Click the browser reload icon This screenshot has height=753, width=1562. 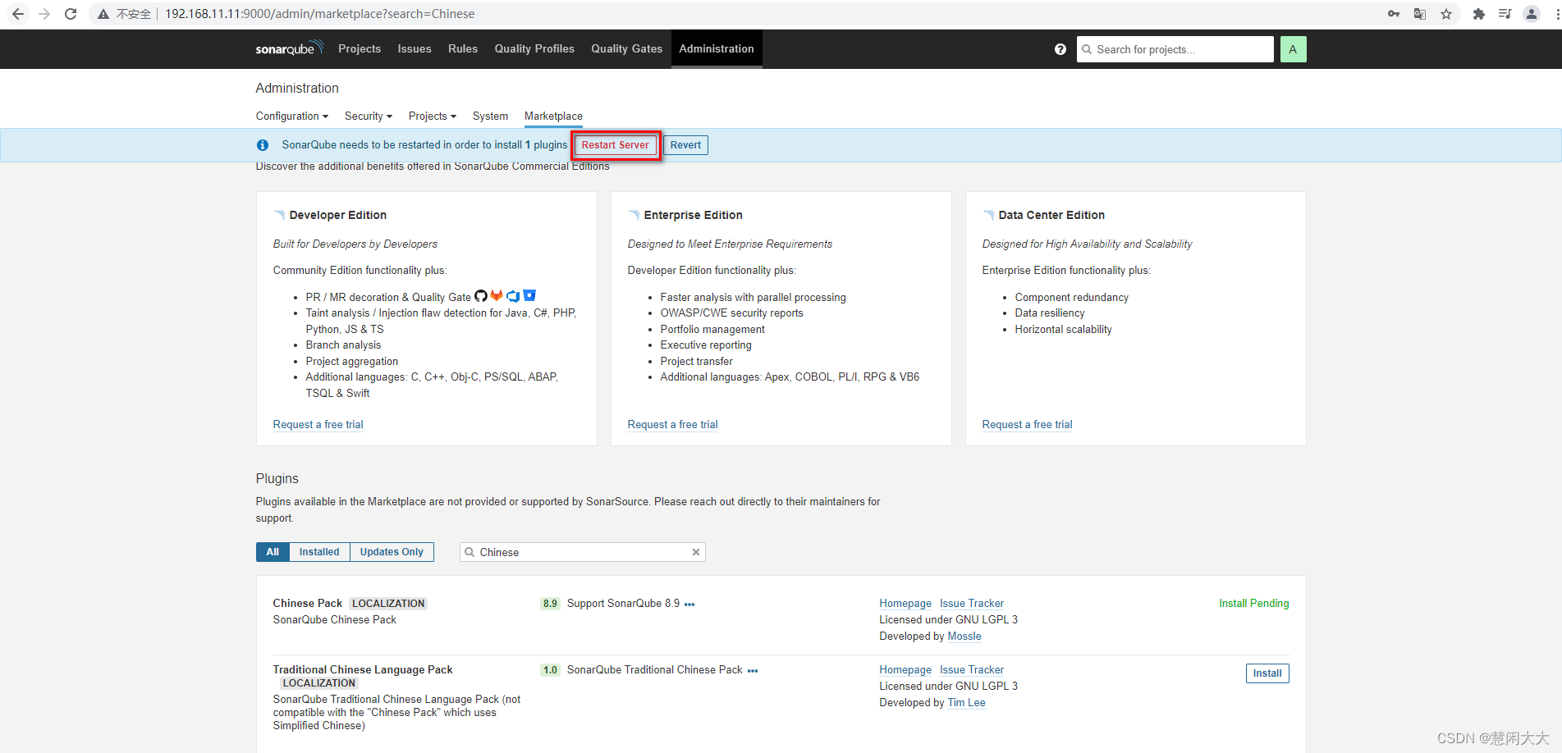(71, 14)
